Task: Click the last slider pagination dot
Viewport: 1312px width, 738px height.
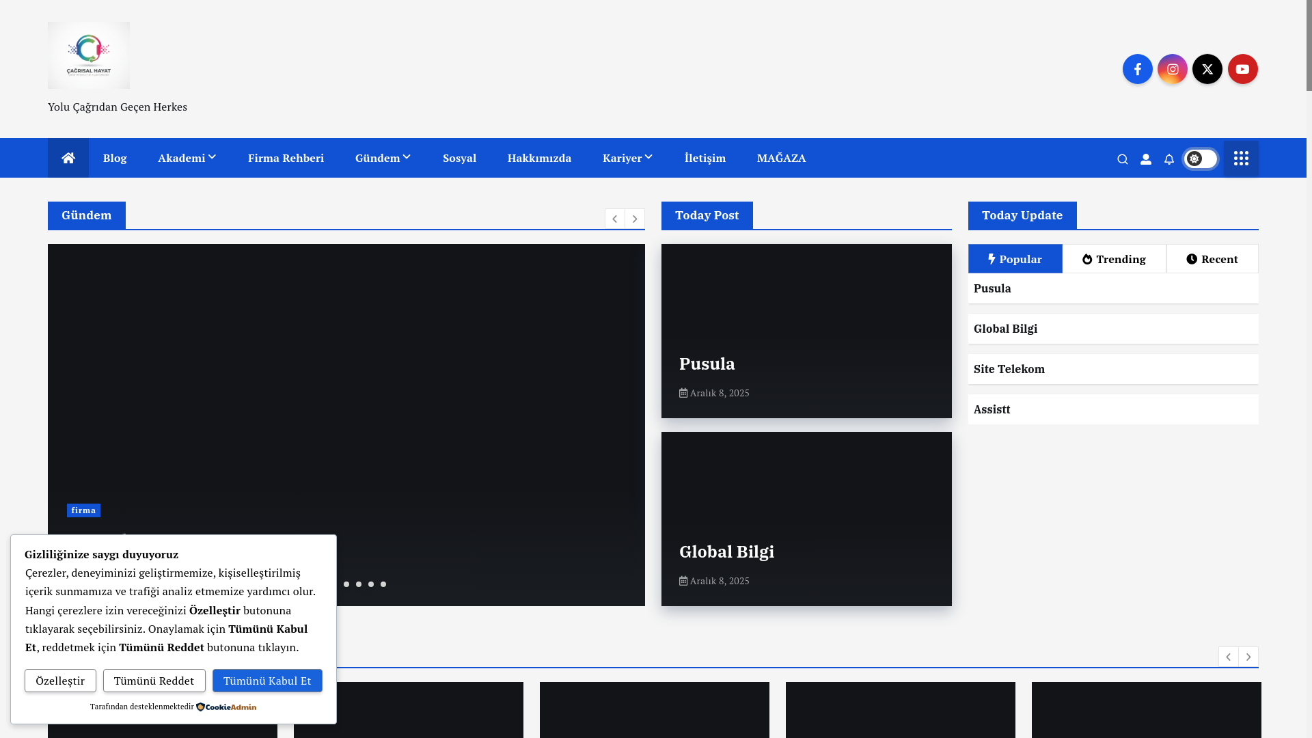Action: pyautogui.click(x=383, y=584)
